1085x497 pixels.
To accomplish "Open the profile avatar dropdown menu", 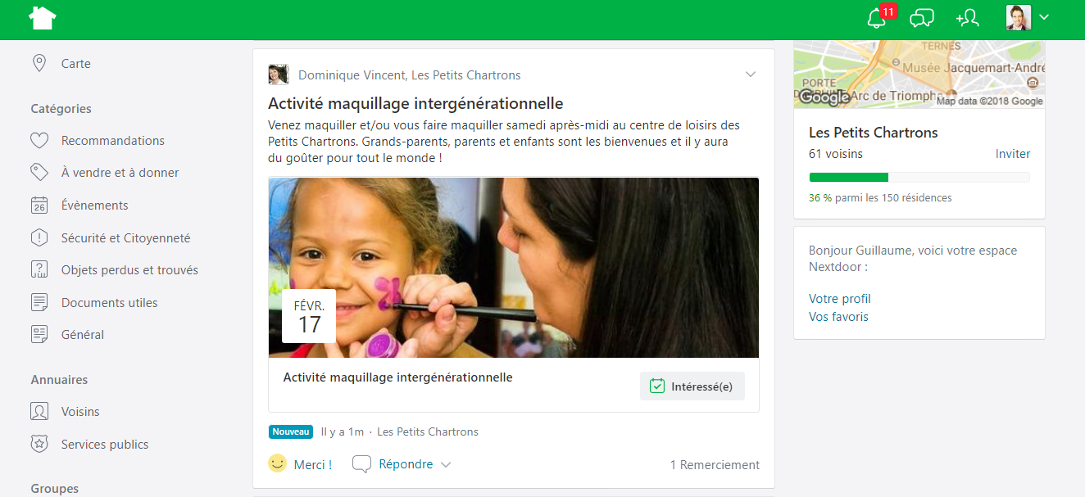I will (x=1028, y=18).
